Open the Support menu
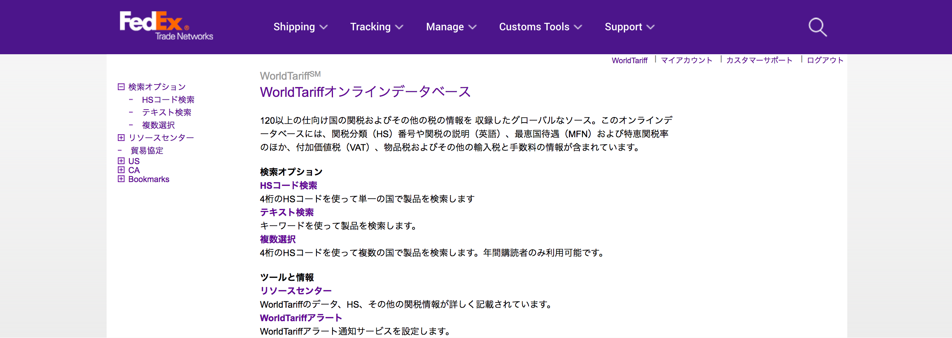This screenshot has height=338, width=952. pos(630,27)
